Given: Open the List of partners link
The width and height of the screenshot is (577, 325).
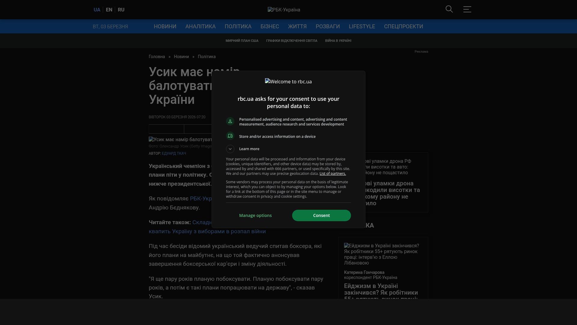Looking at the screenshot, I should 333,174.
